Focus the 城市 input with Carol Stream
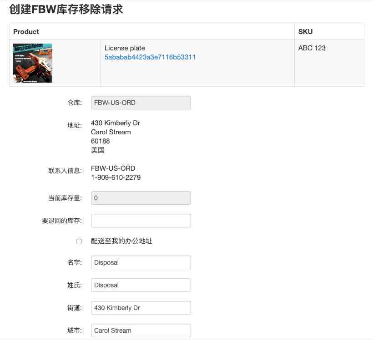The height and width of the screenshot is (340, 373). [141, 330]
